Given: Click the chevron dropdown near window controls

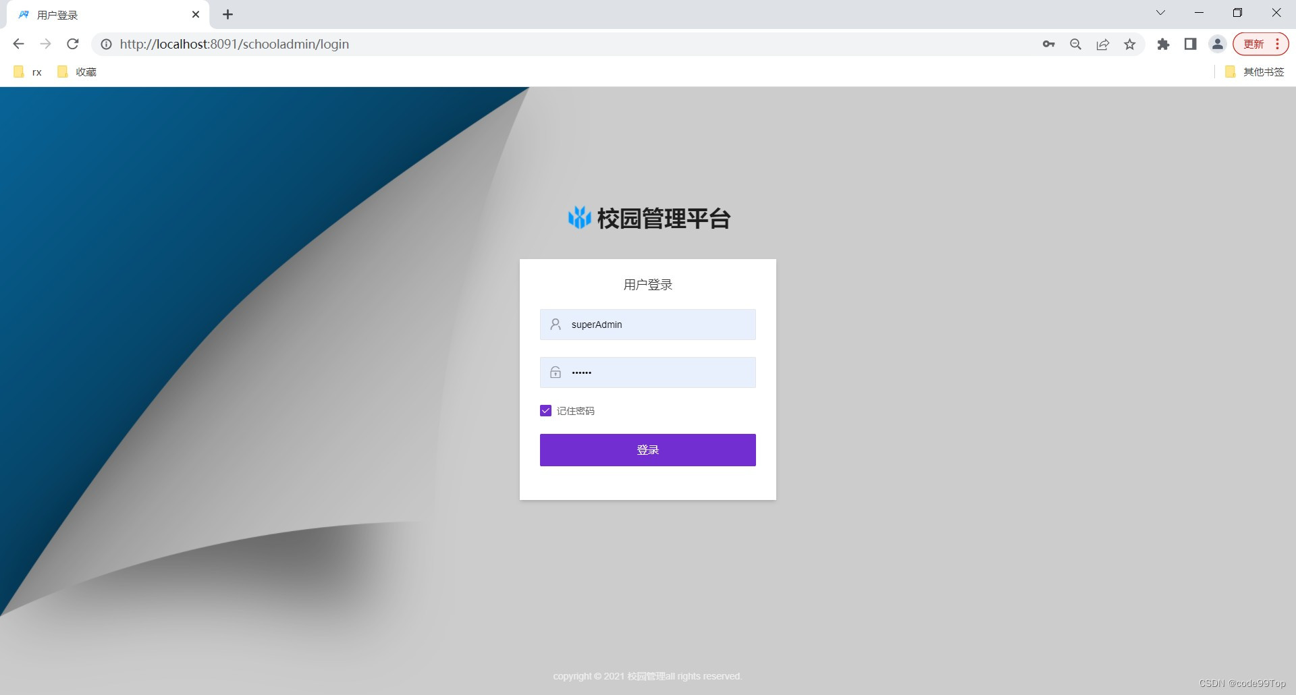Looking at the screenshot, I should (x=1160, y=12).
